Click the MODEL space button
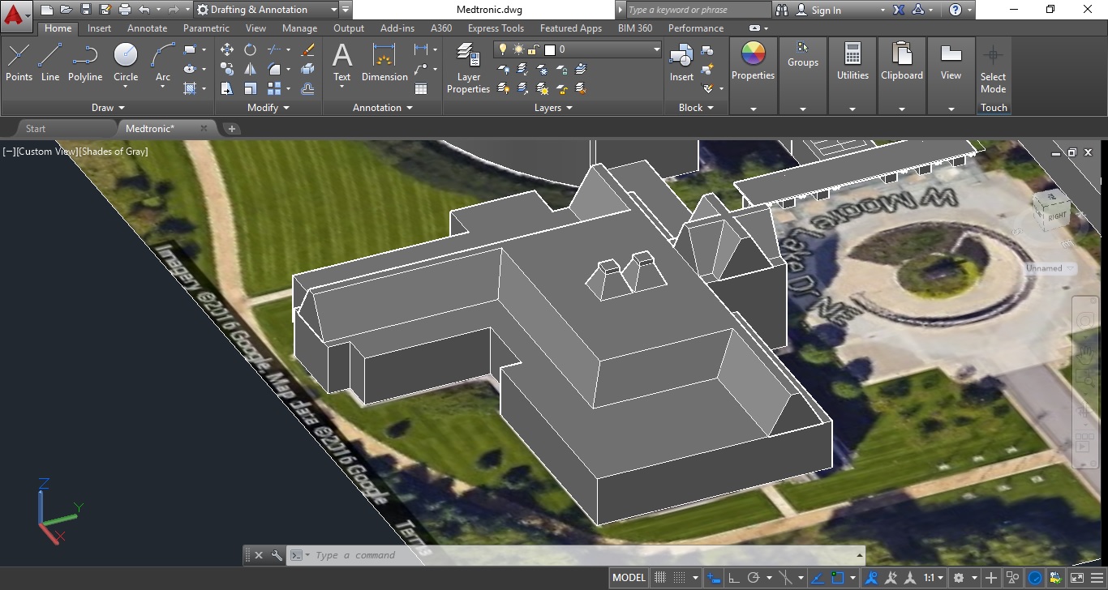 point(629,578)
